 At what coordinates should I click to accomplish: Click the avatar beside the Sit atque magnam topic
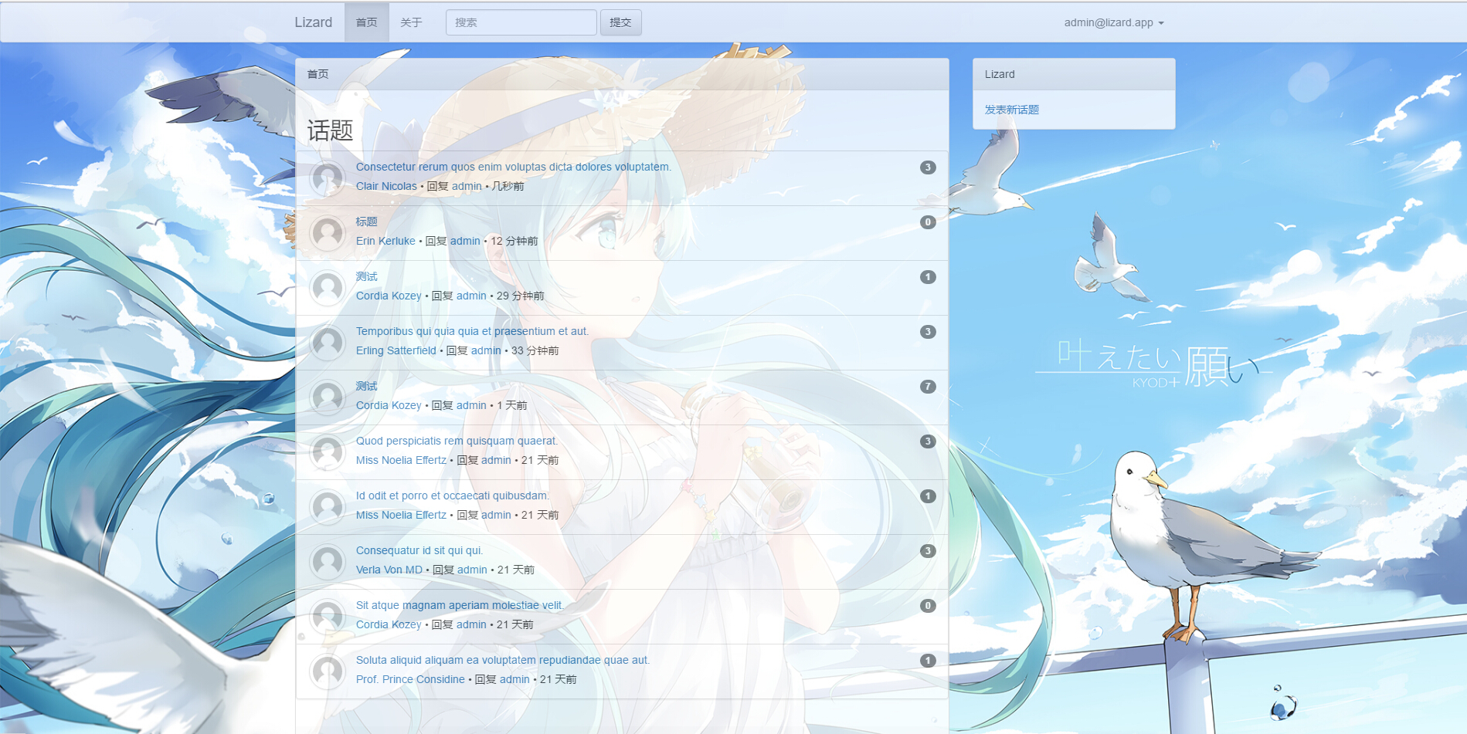[328, 617]
